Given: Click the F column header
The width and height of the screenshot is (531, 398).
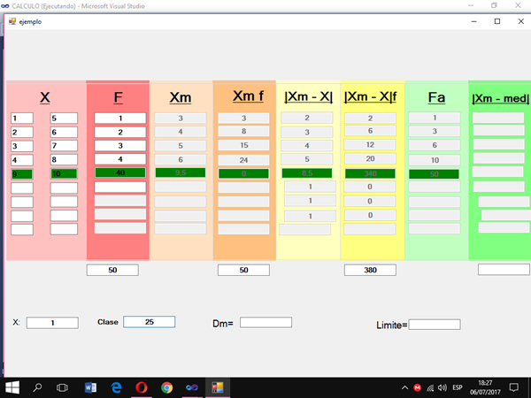Looking at the screenshot, I should pyautogui.click(x=118, y=98).
